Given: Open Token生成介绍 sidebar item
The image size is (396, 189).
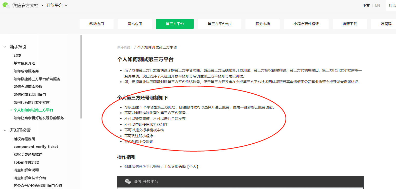Looking at the screenshot, I should 26,162.
